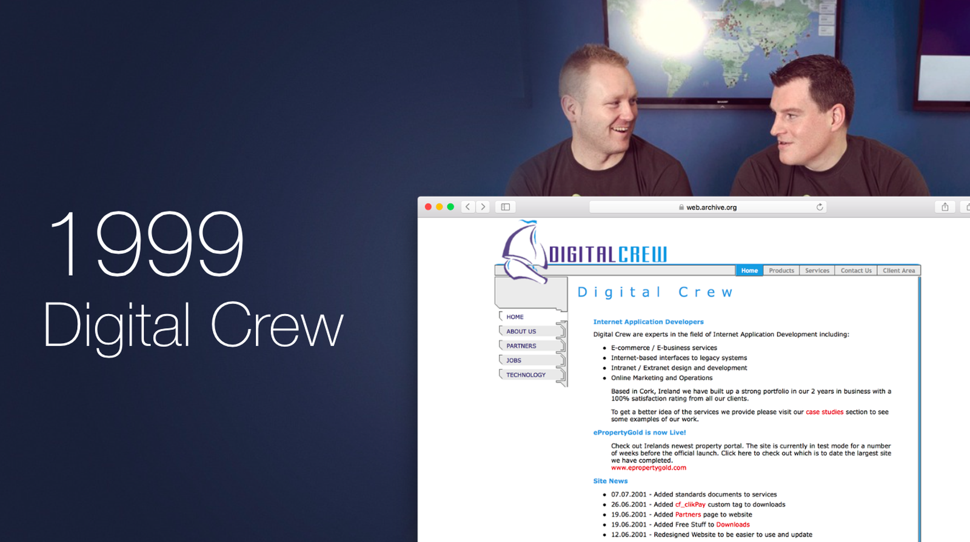Open the Services tab

(x=817, y=270)
